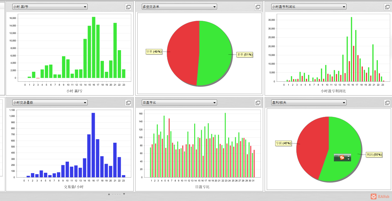Image resolution: width=392 pixels, height=201 pixels.
Task: Pop out the 小时 赢/亏 chart panel
Action: click(128, 7)
